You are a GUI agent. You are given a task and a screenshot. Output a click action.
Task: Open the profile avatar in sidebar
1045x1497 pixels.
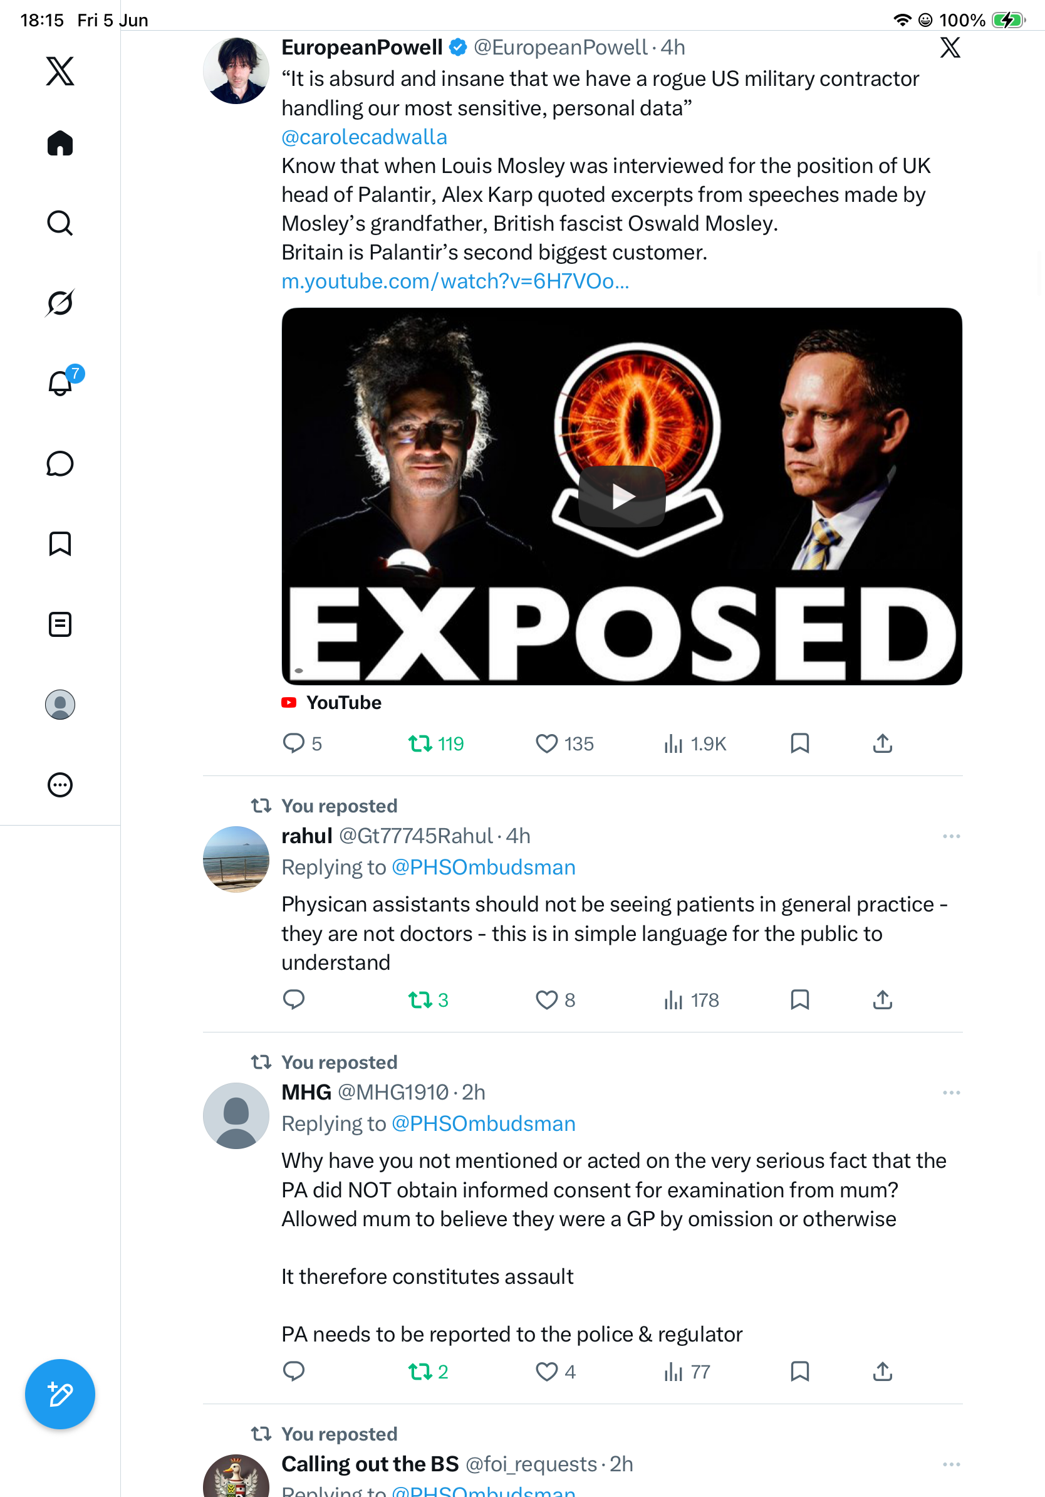60,705
